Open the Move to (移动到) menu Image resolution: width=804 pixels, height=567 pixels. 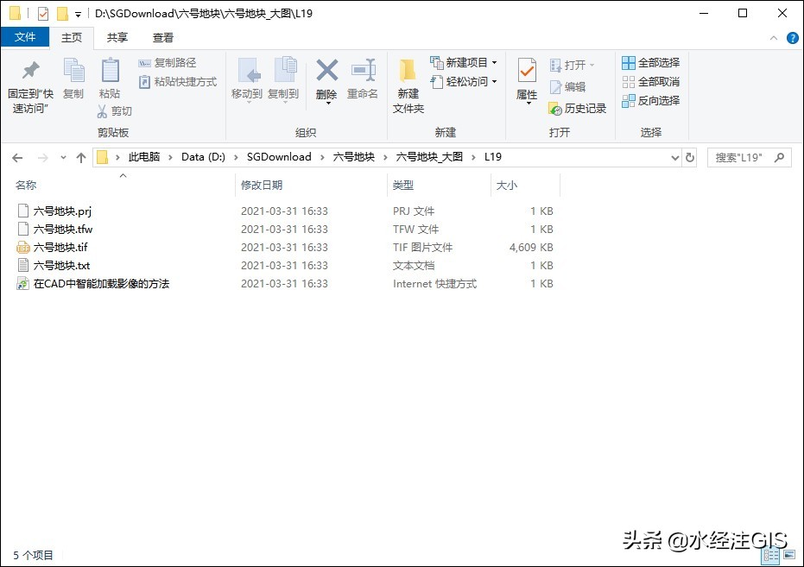[x=247, y=80]
